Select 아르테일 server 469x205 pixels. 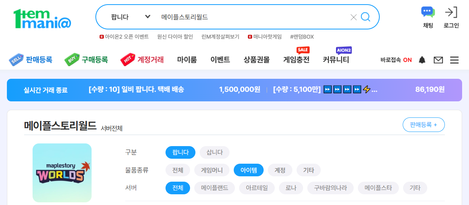coord(257,188)
